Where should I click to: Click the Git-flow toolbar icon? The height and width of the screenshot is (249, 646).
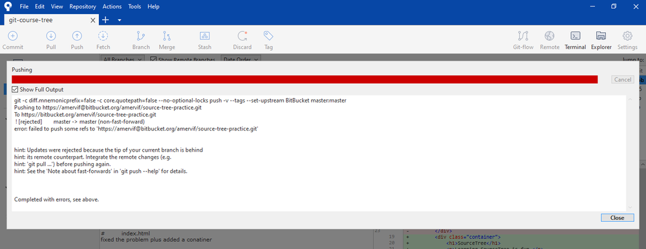[x=523, y=35]
